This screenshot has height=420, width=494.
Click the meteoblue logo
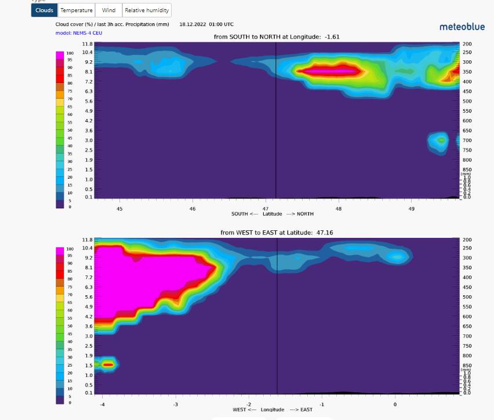tap(462, 27)
